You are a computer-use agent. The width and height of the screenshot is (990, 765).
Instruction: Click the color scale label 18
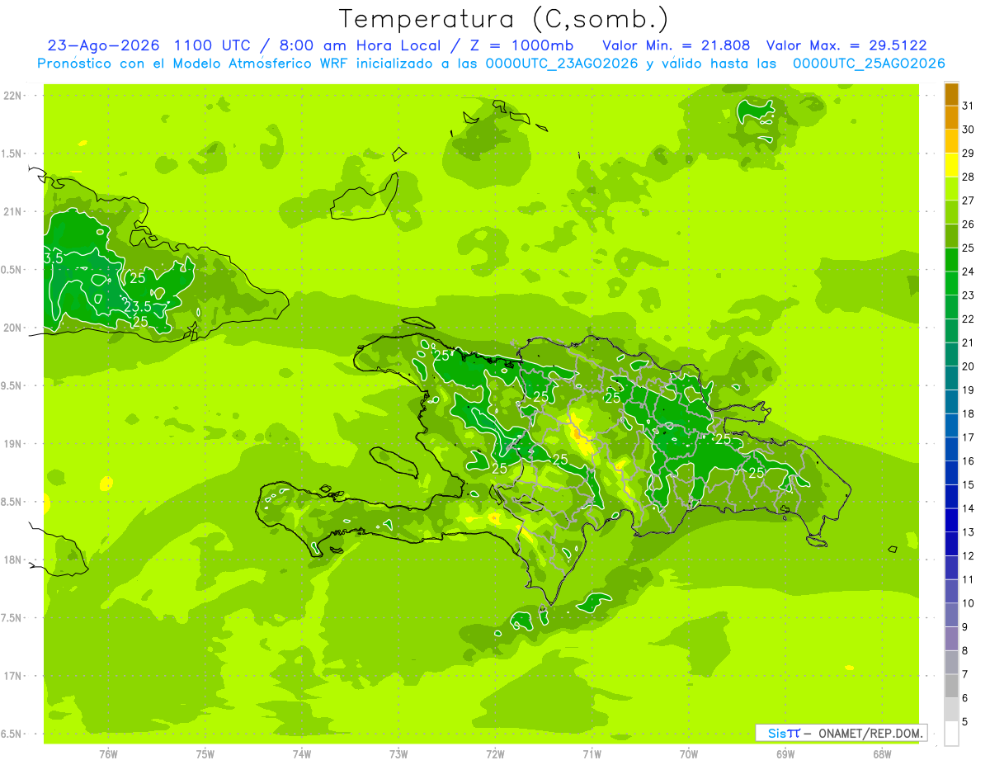[968, 414]
